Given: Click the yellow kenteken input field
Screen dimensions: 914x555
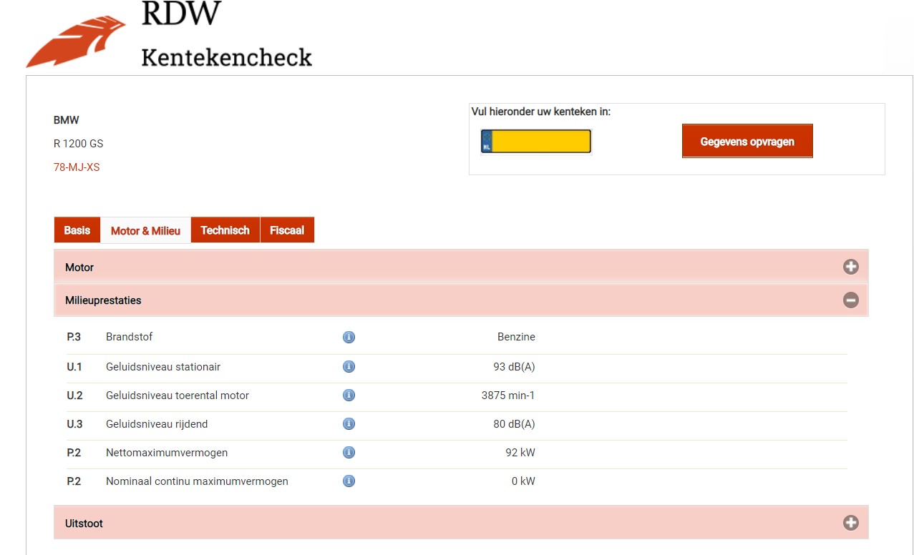Looking at the screenshot, I should [x=541, y=142].
